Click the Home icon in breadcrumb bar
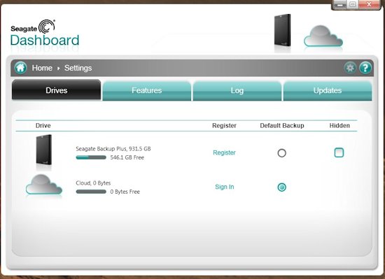This screenshot has width=385, height=279. point(20,68)
